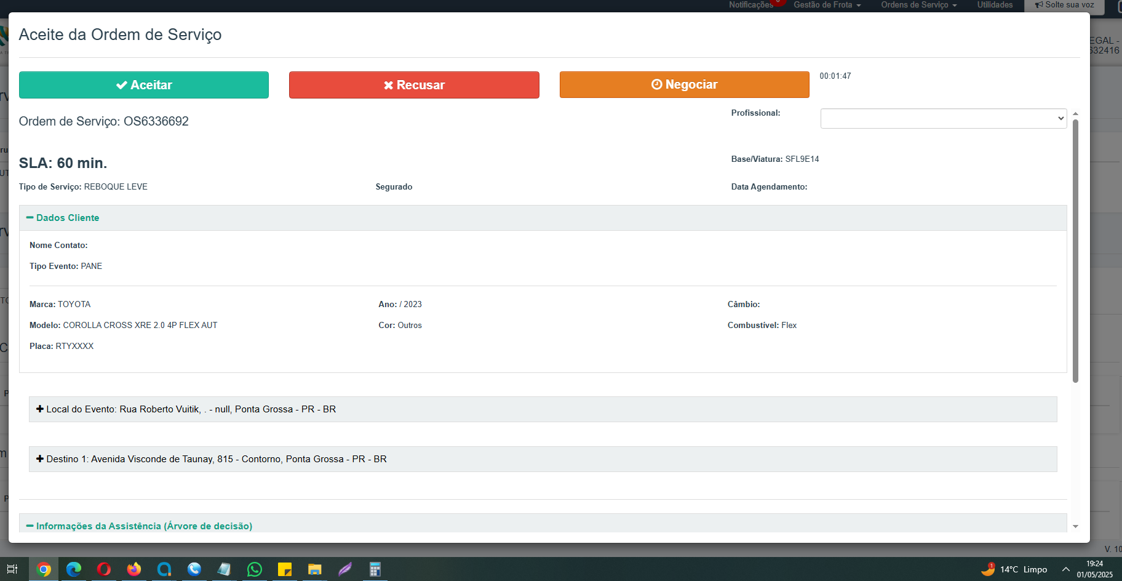Open File Explorer from taskbar

pyautogui.click(x=315, y=569)
